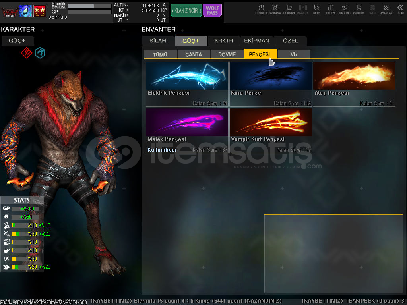Open the Envanter inventory icon in top bar
This screenshot has width=407, height=305.
point(302,10)
